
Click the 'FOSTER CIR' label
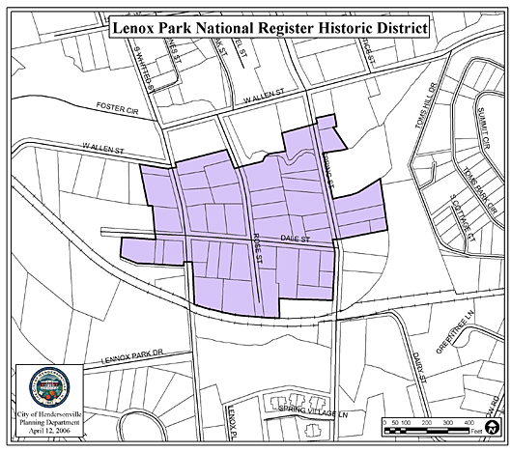point(117,108)
